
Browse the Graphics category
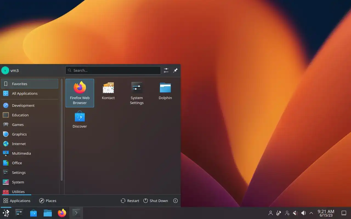click(30, 134)
